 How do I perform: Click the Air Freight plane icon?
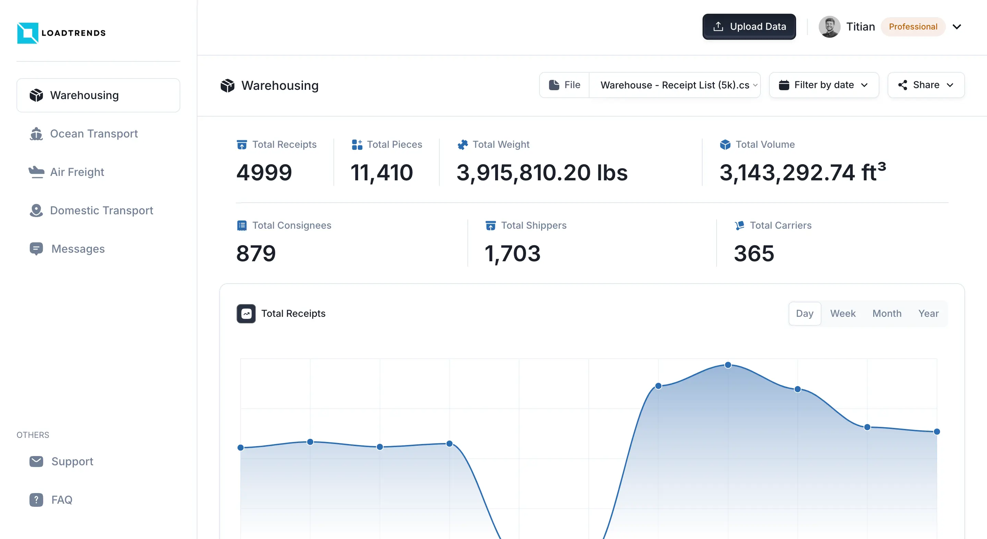point(36,172)
